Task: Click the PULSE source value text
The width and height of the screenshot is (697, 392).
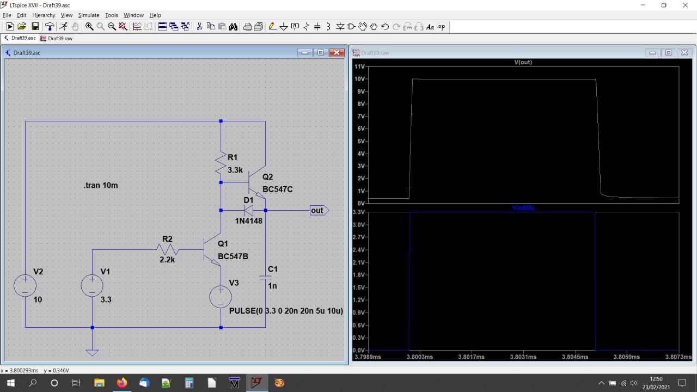Action: tap(286, 311)
